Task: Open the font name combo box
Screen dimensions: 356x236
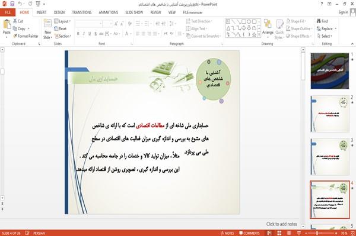Action: [88, 24]
